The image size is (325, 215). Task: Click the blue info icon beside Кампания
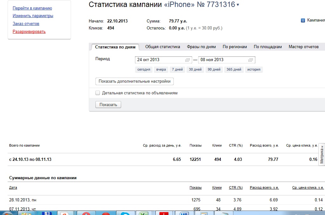(303, 20)
